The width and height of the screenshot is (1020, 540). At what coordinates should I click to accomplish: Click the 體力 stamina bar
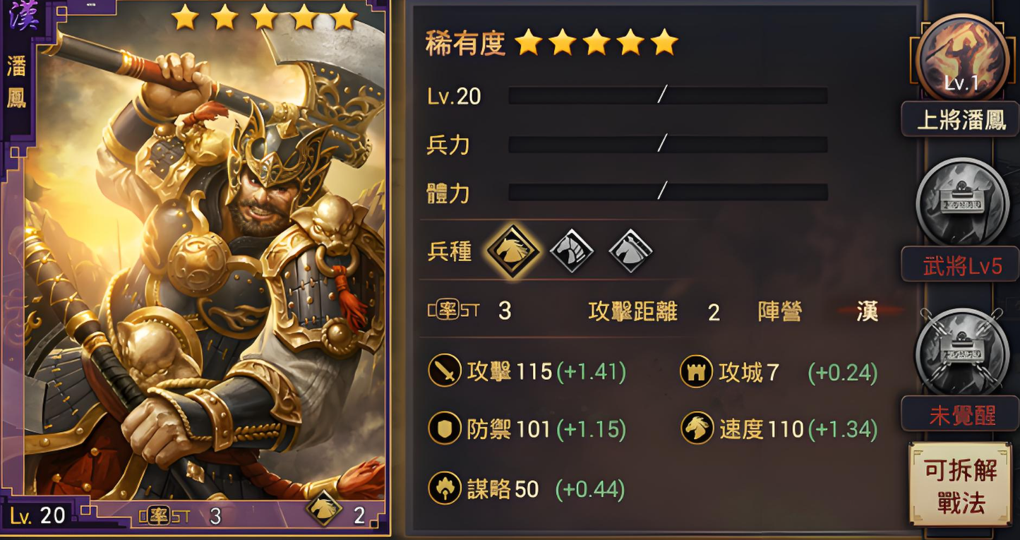(x=668, y=192)
